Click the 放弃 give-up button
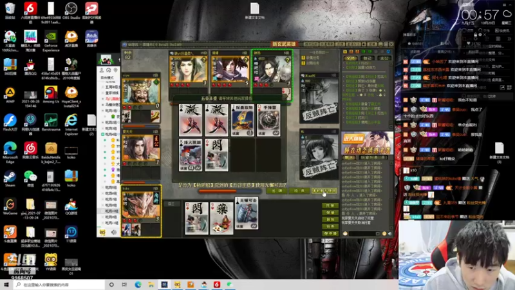The image size is (515, 290). (299, 191)
